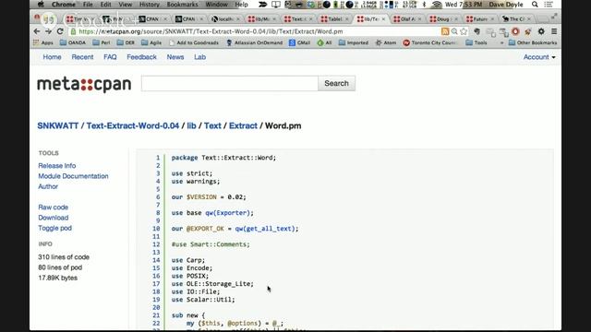
Task: Open the View menu
Action: point(126,5)
